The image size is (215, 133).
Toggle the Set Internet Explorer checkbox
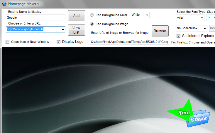[179, 36]
